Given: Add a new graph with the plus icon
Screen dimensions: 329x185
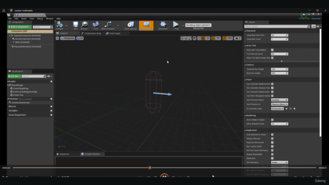Looking at the screenshot, I should (51, 81).
